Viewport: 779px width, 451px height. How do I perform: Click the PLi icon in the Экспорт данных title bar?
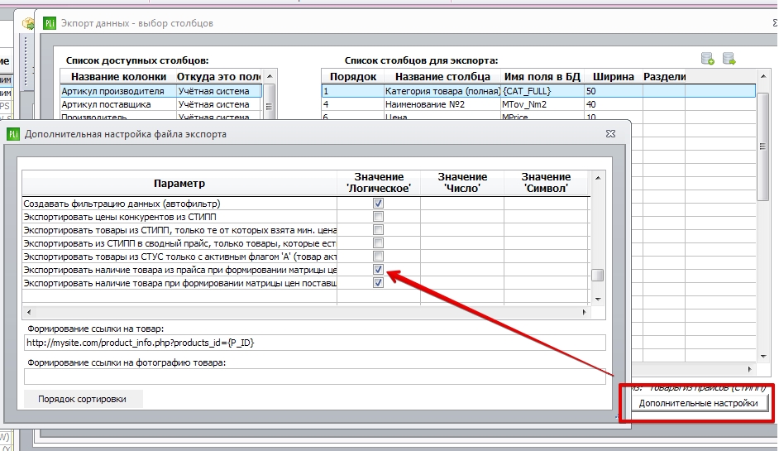(x=50, y=23)
